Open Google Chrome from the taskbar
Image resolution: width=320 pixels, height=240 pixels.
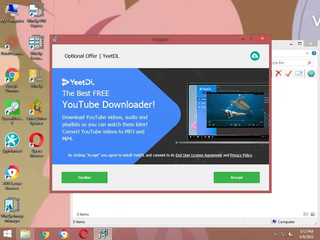[45, 234]
